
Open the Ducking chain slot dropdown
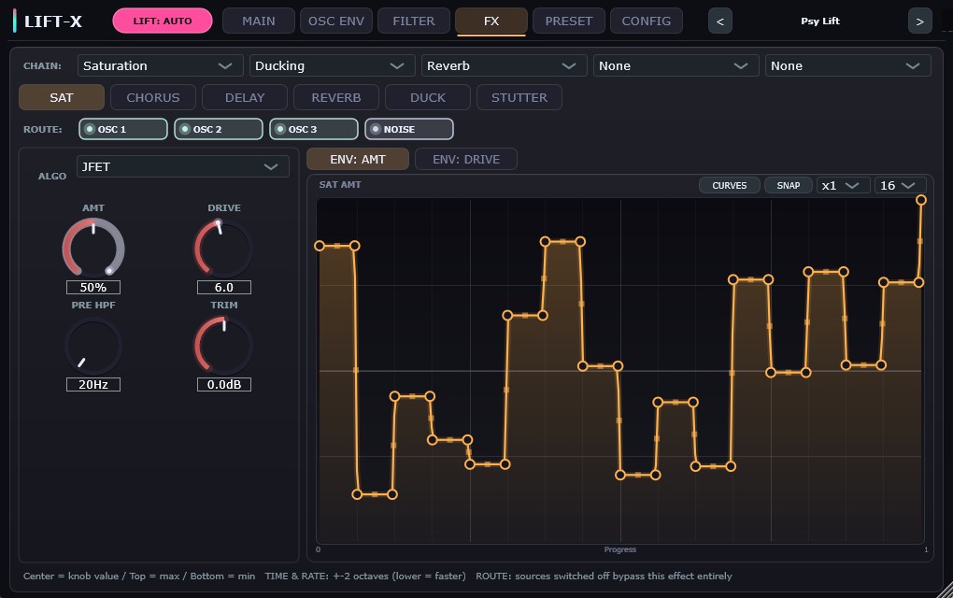pyautogui.click(x=333, y=65)
